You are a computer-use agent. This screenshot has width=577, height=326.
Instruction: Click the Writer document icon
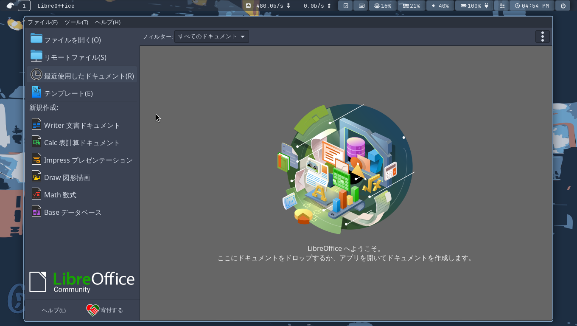click(x=36, y=124)
